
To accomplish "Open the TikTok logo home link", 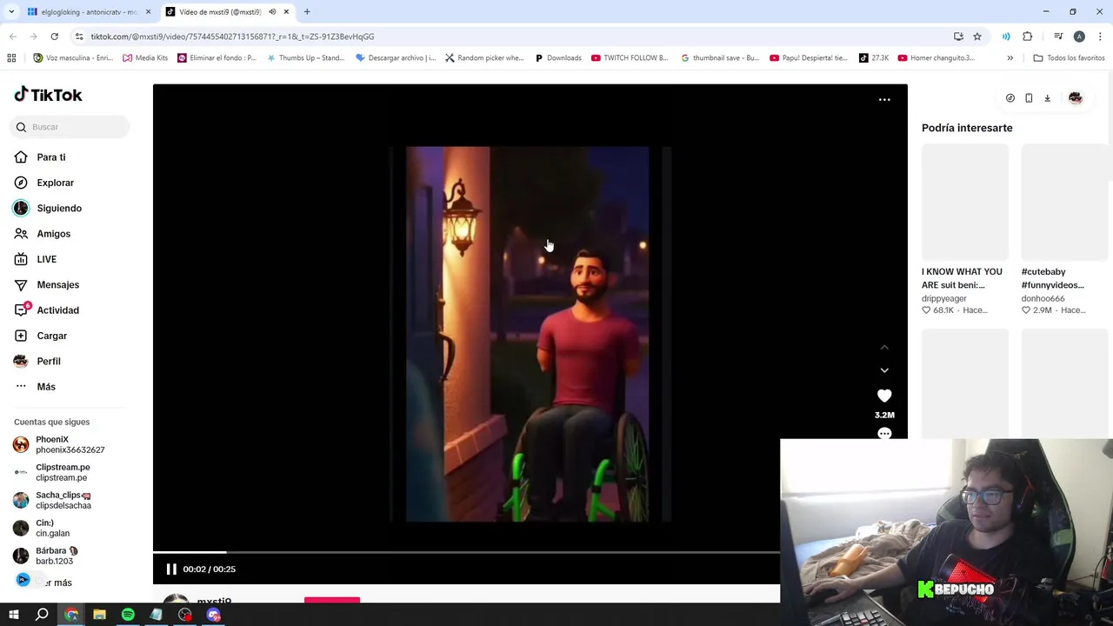I will 48,95.
